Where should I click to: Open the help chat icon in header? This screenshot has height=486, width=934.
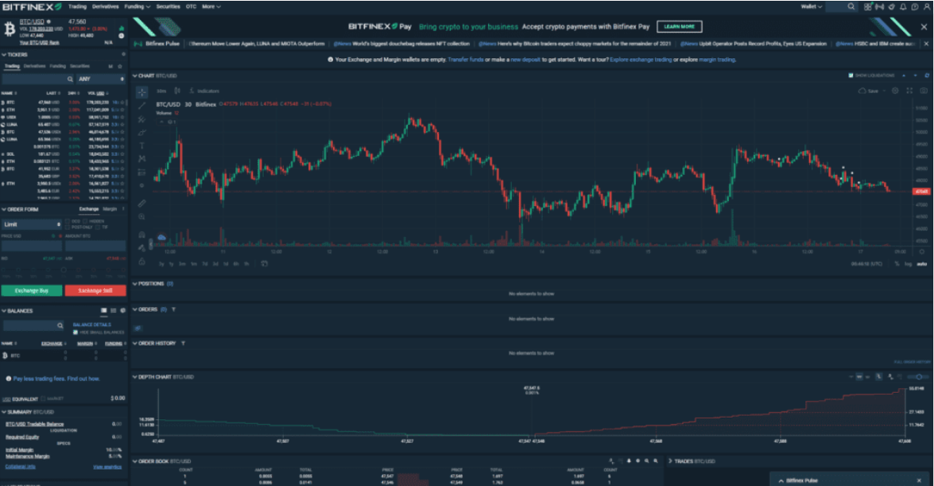914,6
